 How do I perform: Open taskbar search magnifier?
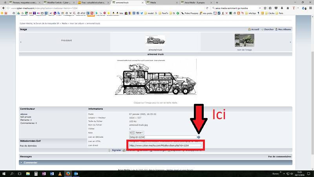[12, 173]
